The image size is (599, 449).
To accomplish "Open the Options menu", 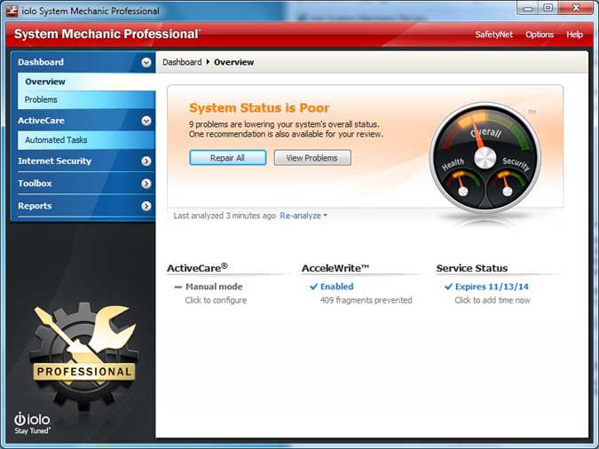I will pos(540,35).
